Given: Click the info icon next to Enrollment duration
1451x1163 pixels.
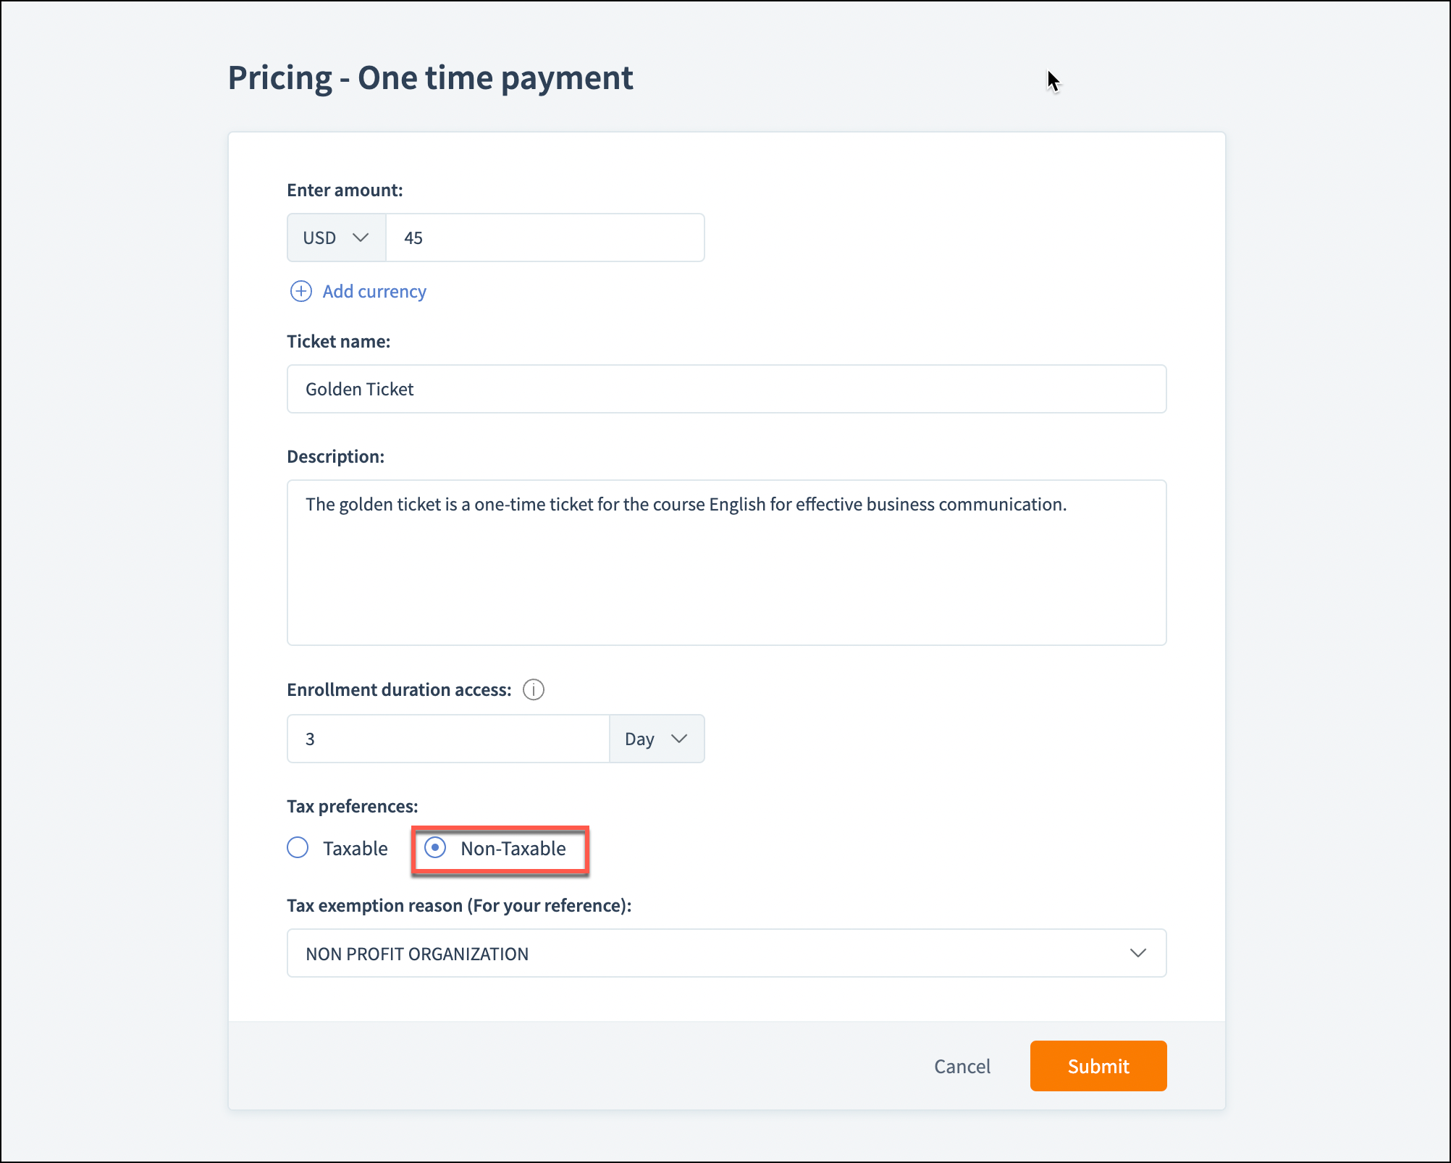Looking at the screenshot, I should 534,689.
